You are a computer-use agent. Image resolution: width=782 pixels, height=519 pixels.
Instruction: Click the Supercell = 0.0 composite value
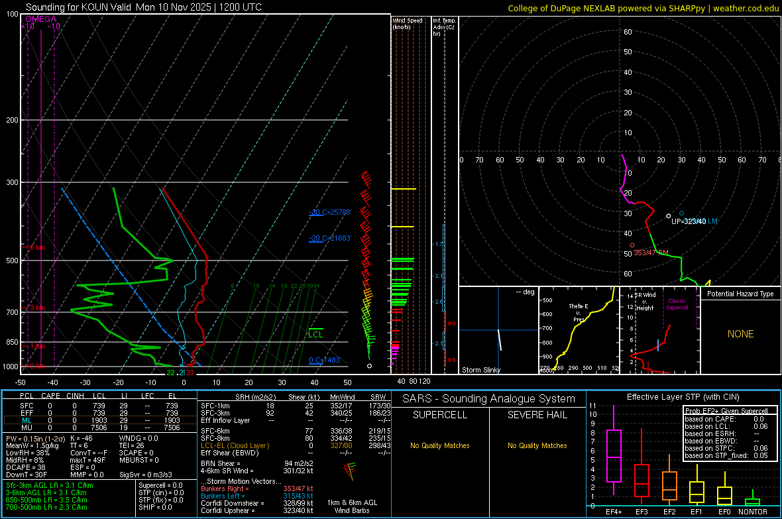[160, 485]
